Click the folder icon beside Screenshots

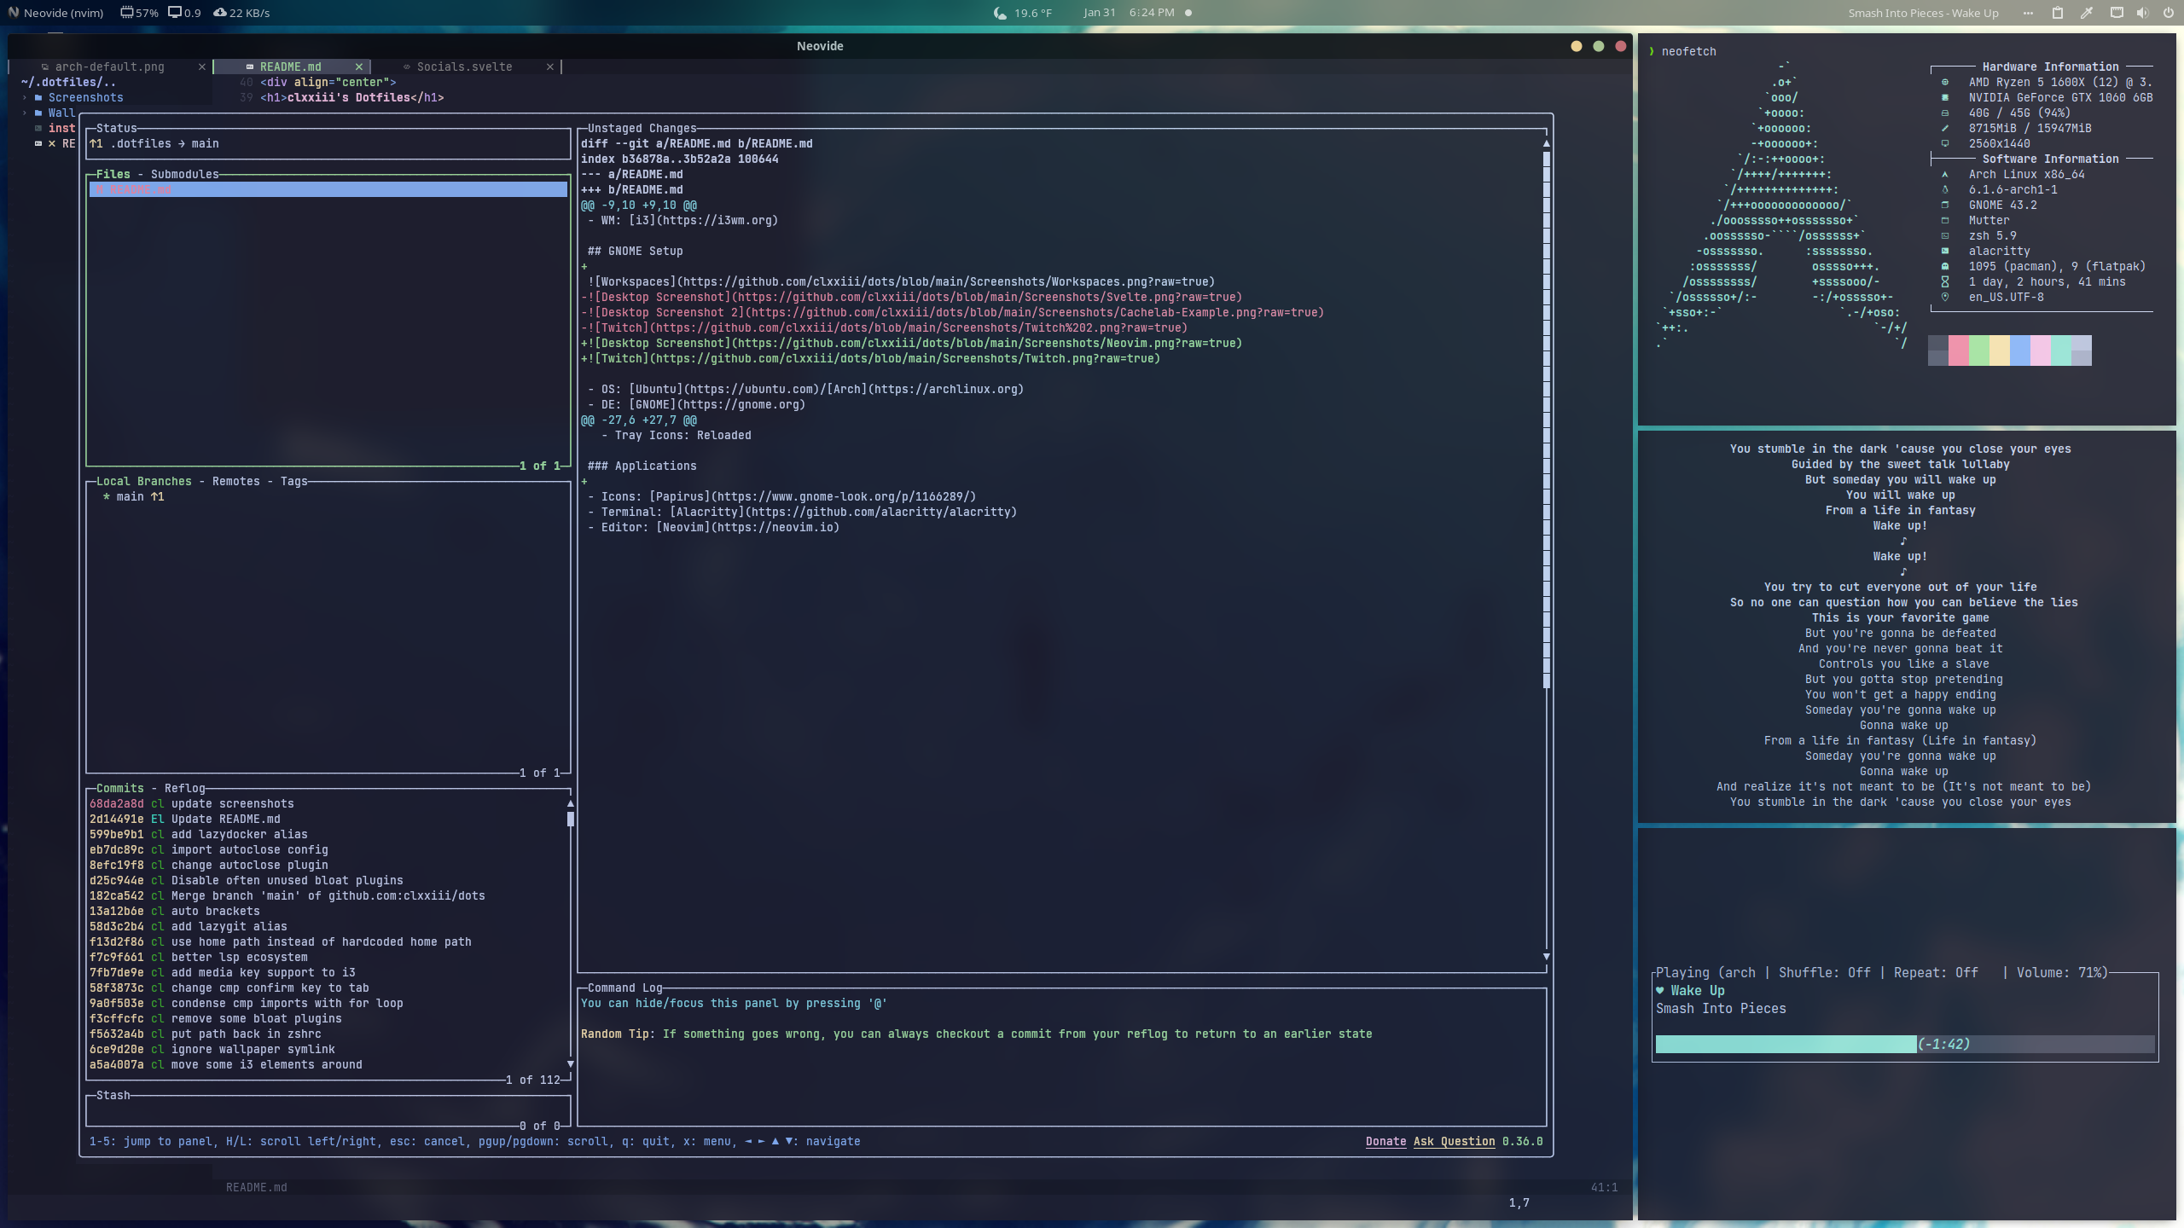pyautogui.click(x=38, y=97)
